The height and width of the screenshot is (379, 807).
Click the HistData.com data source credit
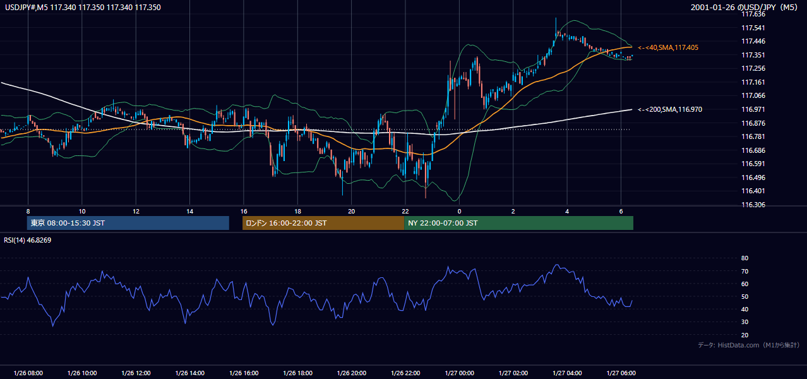749,345
